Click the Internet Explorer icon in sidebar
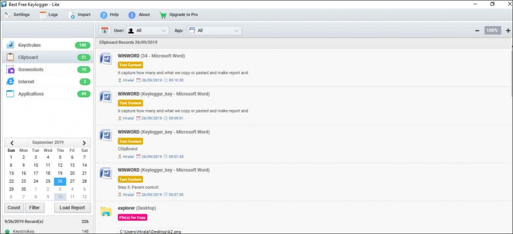 10,82
